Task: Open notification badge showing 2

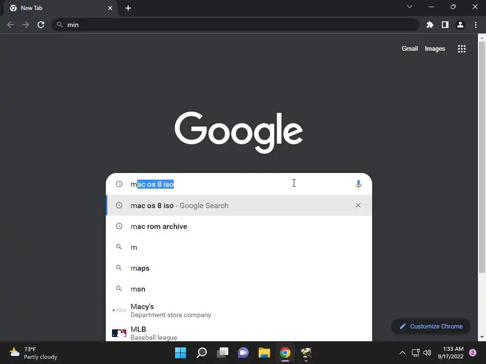Action: click(x=473, y=353)
